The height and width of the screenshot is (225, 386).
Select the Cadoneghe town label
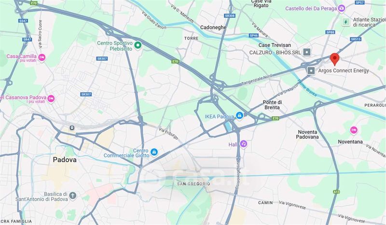[x=213, y=28]
